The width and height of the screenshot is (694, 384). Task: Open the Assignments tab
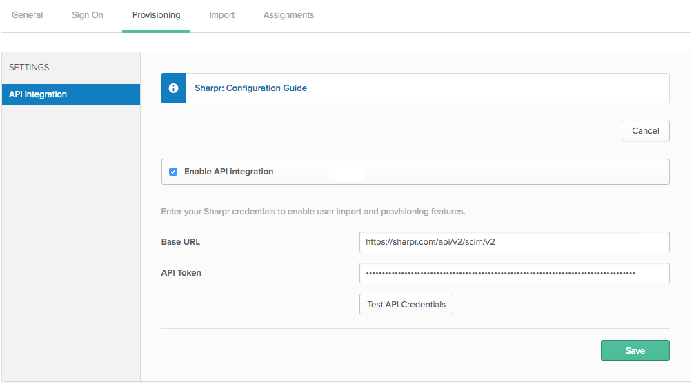(x=288, y=15)
